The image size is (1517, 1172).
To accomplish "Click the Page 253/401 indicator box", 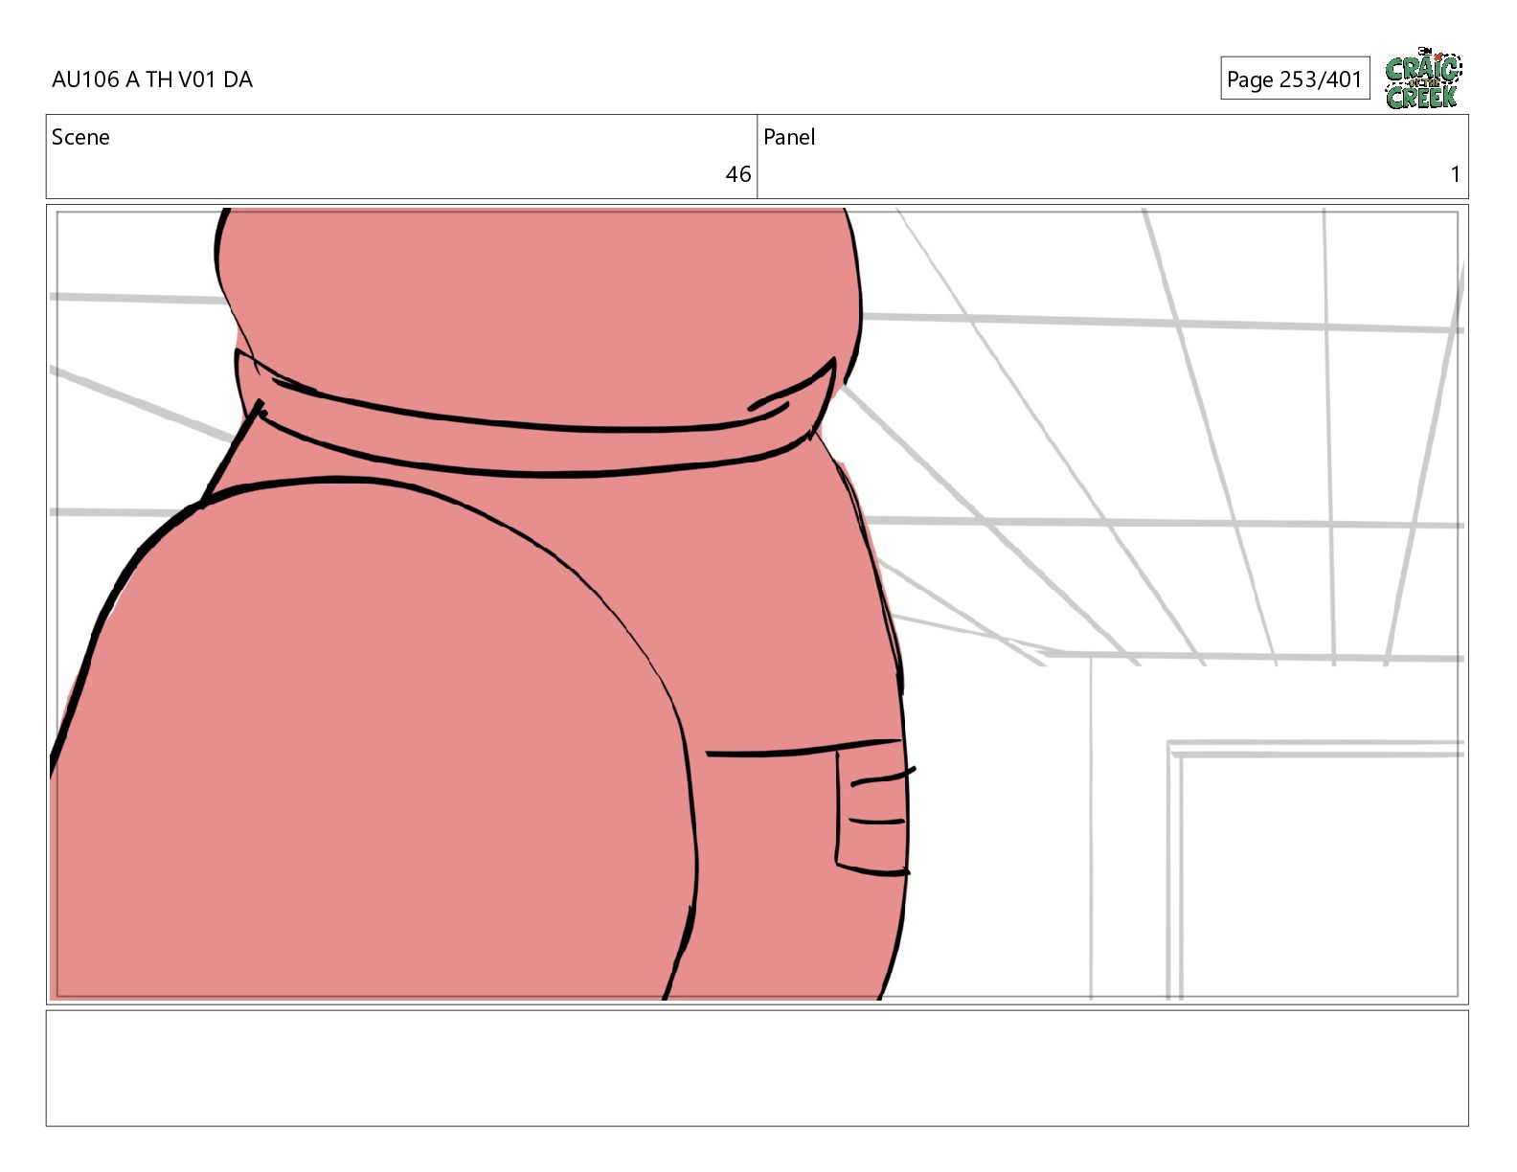I will (x=1295, y=79).
